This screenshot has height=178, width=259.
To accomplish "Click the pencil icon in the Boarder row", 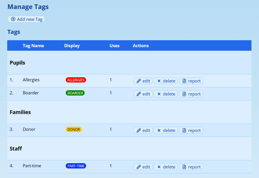I will click(138, 94).
